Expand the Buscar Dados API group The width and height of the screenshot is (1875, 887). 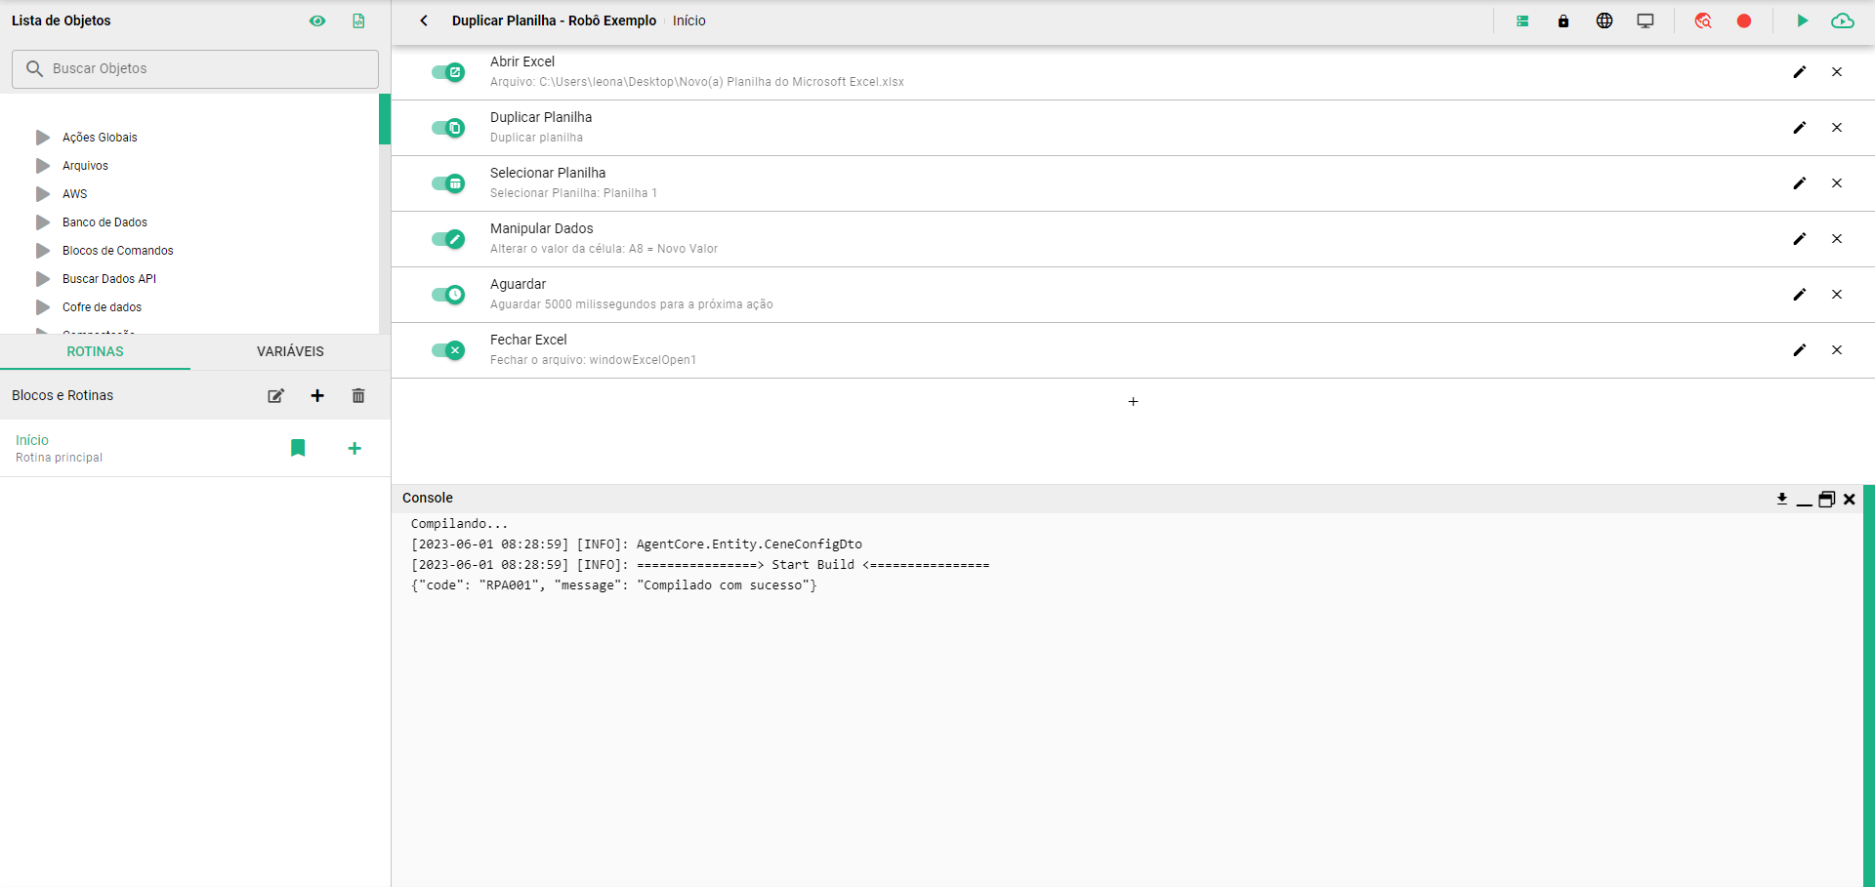click(43, 279)
